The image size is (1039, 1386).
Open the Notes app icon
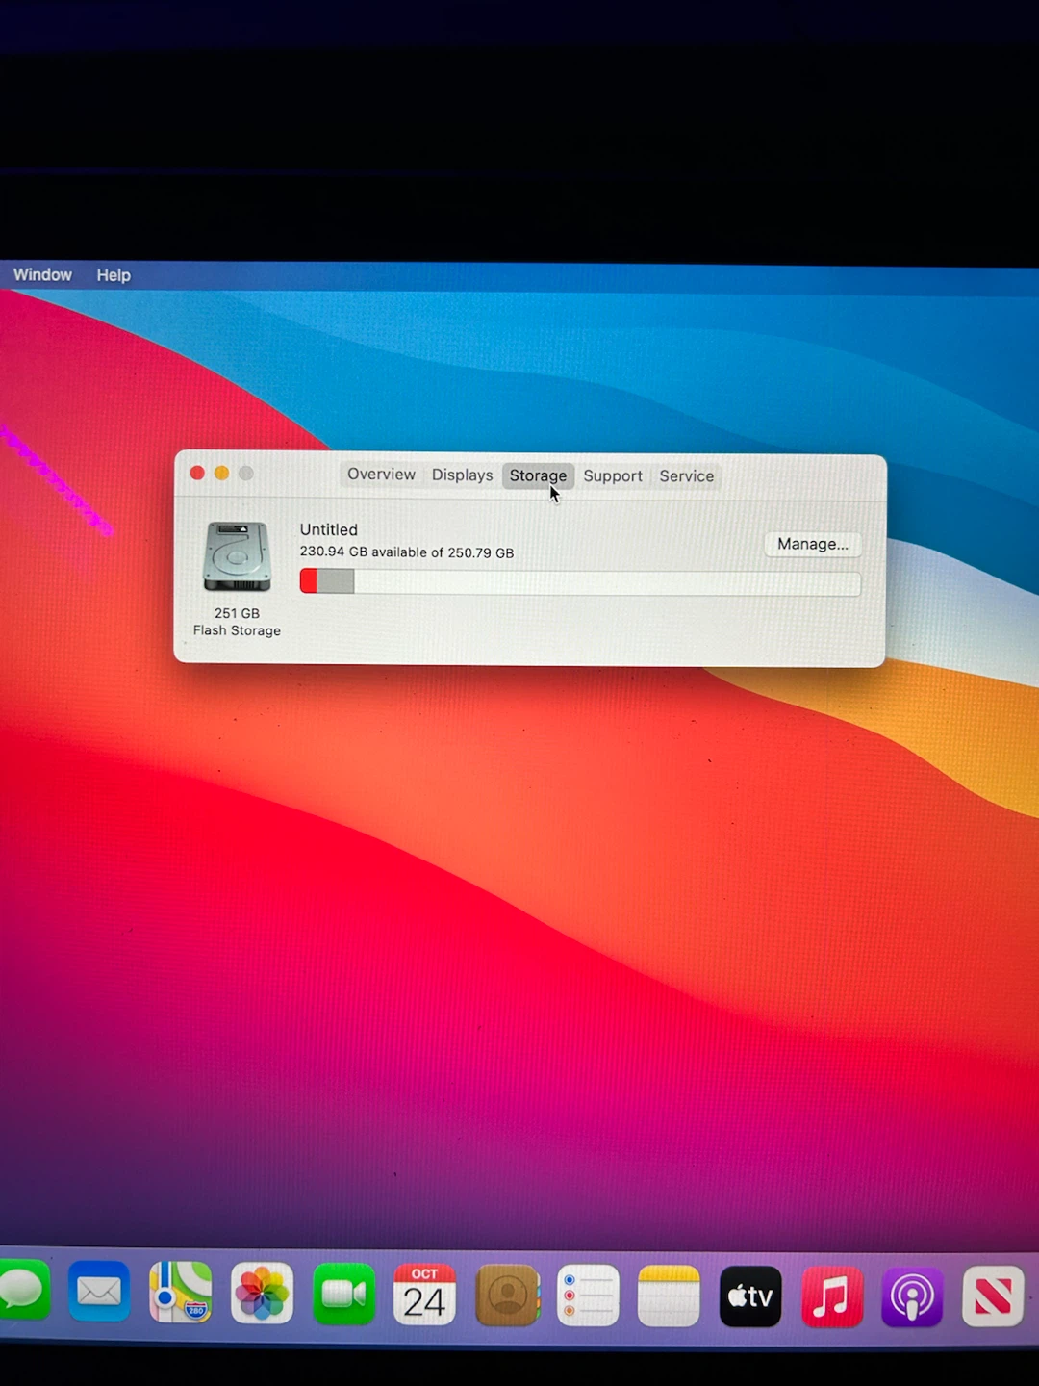tap(669, 1296)
